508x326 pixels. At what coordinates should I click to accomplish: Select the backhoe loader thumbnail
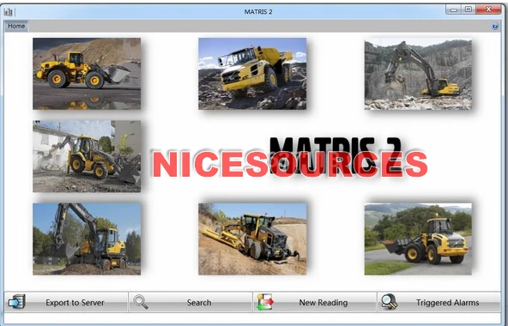click(87, 156)
